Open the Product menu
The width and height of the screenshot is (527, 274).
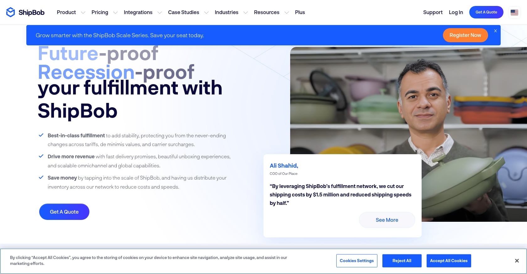tap(66, 12)
